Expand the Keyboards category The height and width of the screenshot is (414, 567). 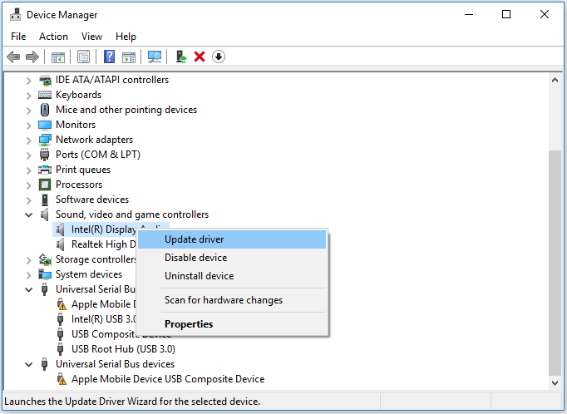[29, 95]
